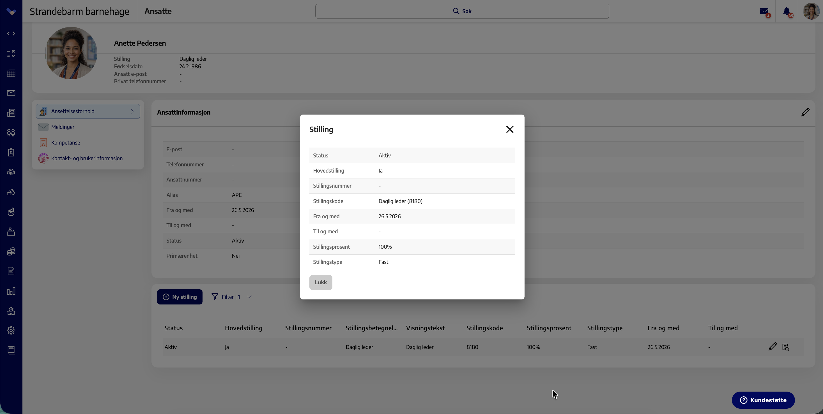This screenshot has height=414, width=823.
Task: Open the document icon in the sidebar
Action: 11,271
